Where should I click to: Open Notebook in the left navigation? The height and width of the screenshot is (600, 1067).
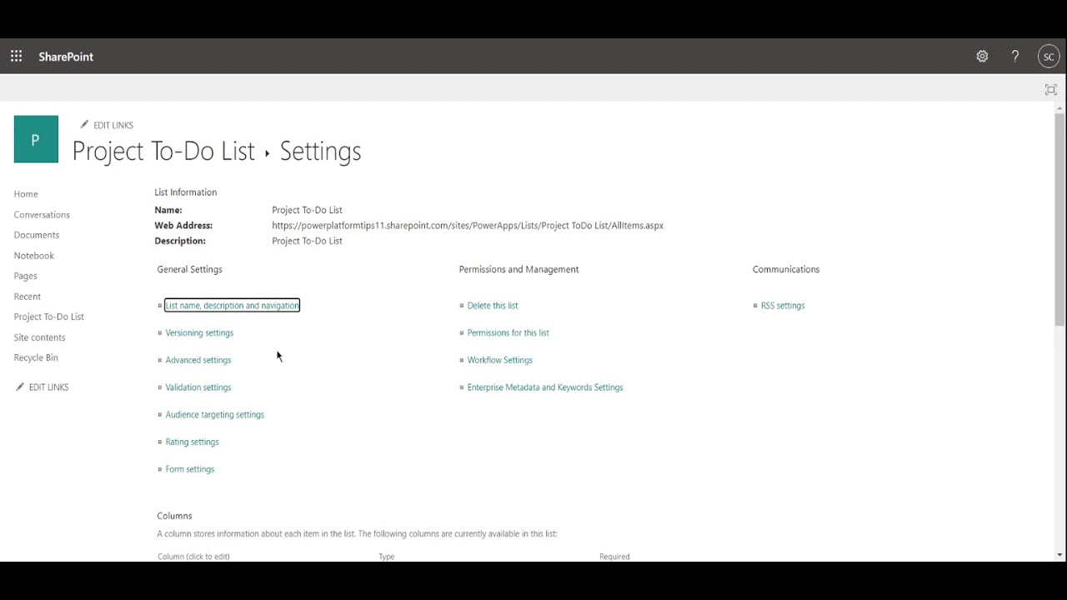(34, 256)
